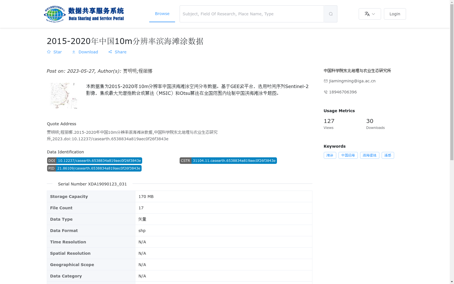Click the 170 MB storage capacity value
Image resolution: width=454 pixels, height=284 pixels.
[146, 197]
